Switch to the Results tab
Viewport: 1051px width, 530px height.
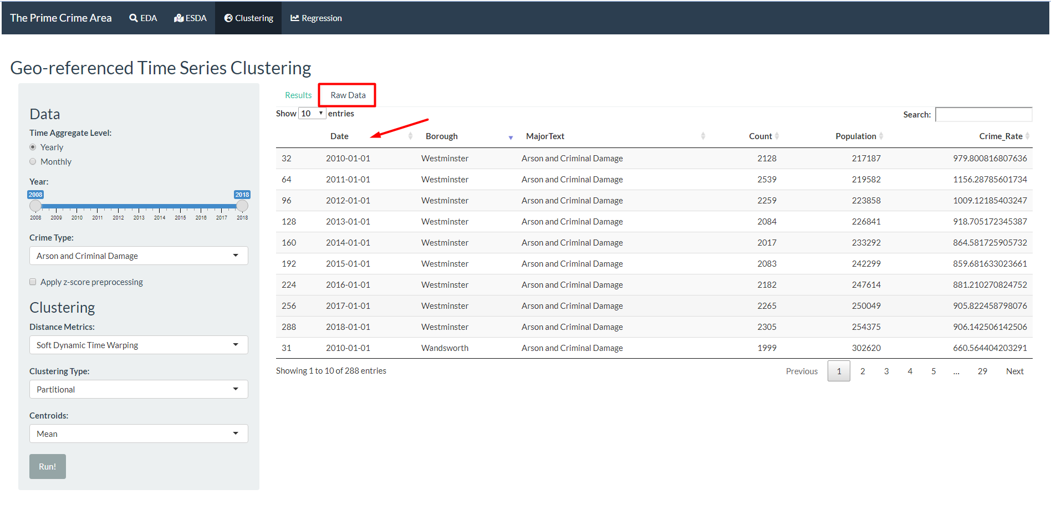298,95
